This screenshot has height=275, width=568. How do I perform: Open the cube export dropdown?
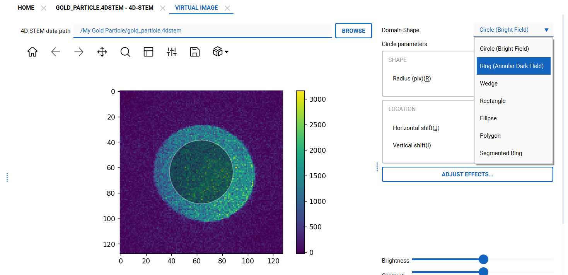220,52
